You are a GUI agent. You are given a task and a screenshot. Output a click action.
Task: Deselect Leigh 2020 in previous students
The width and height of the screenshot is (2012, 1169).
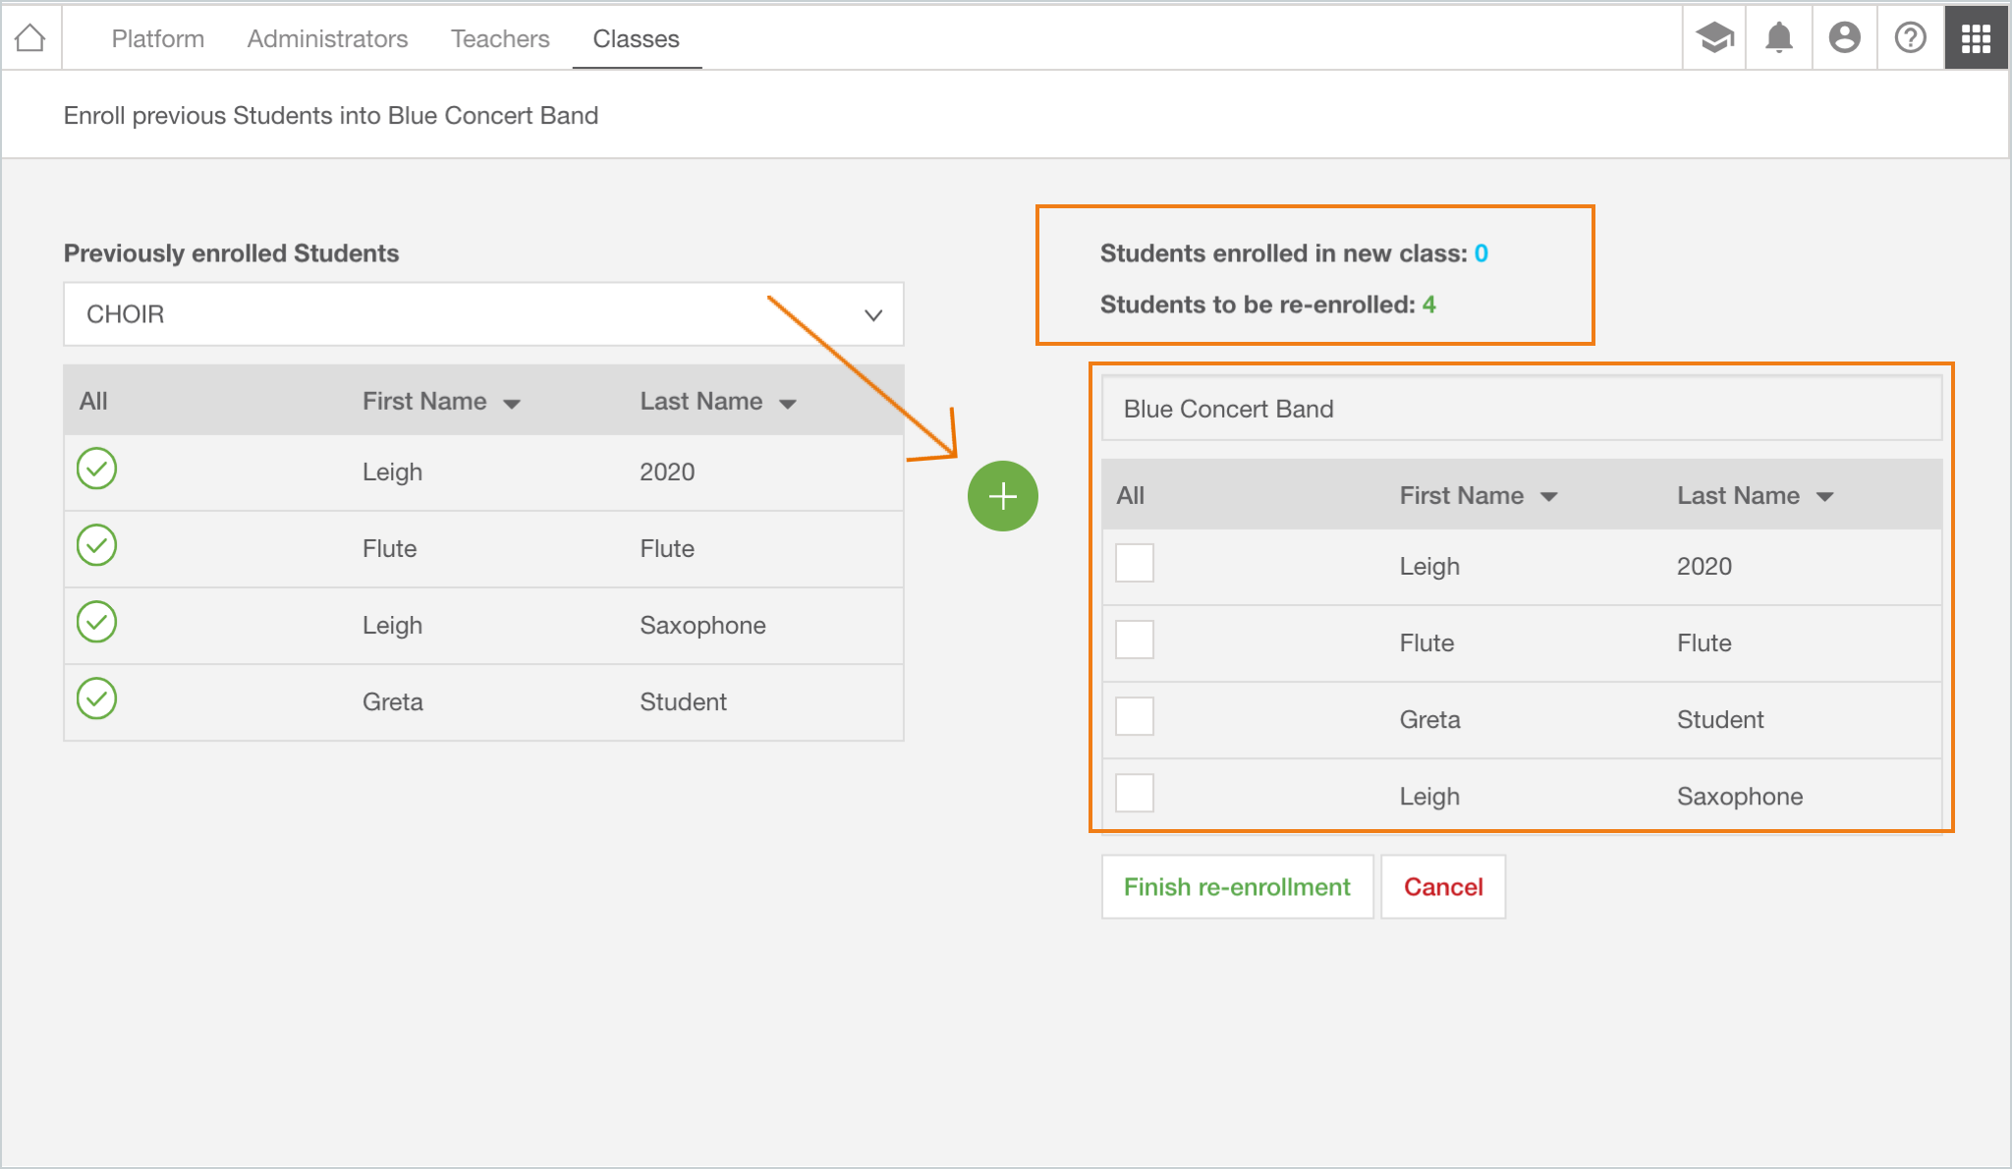(97, 469)
